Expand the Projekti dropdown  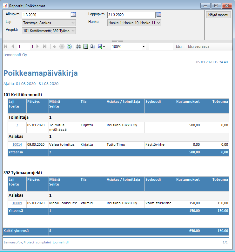(x=73, y=31)
